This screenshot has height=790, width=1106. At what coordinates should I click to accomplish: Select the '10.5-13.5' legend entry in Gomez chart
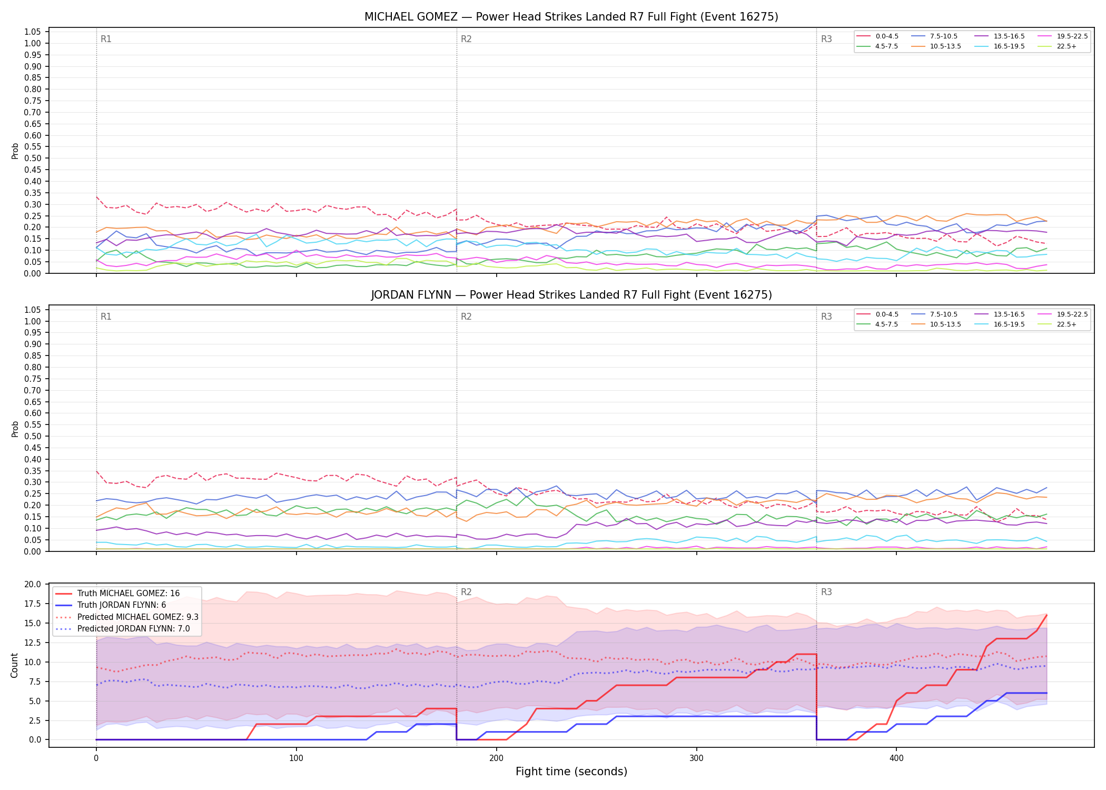[x=935, y=46]
